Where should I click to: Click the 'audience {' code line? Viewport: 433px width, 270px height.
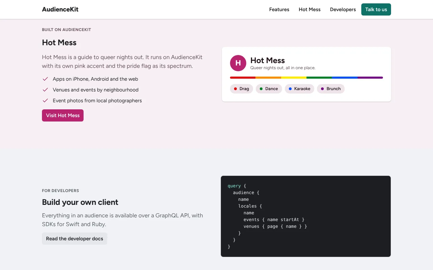[246, 193]
